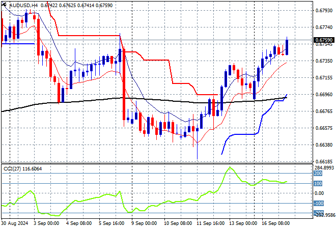Click the CCI 100 level label
Viewport: 336px width, 229px height.
click(x=318, y=184)
